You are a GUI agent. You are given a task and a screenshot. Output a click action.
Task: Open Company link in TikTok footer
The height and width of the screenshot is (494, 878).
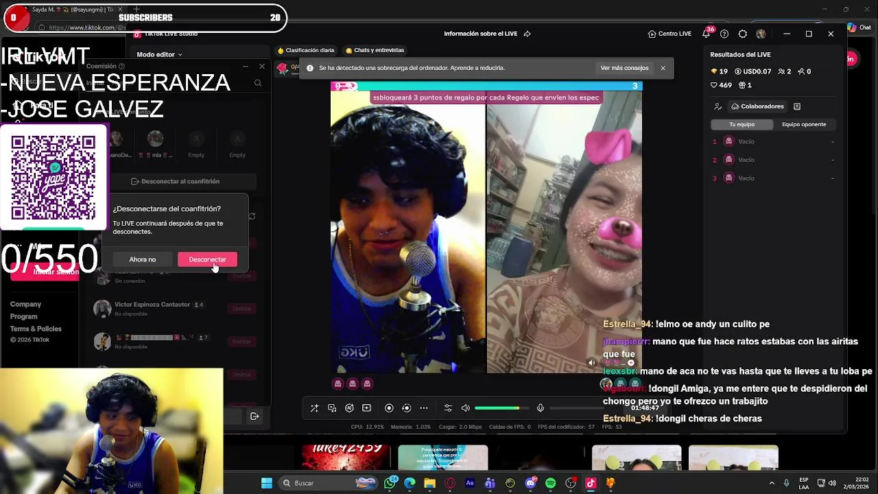pyautogui.click(x=25, y=304)
